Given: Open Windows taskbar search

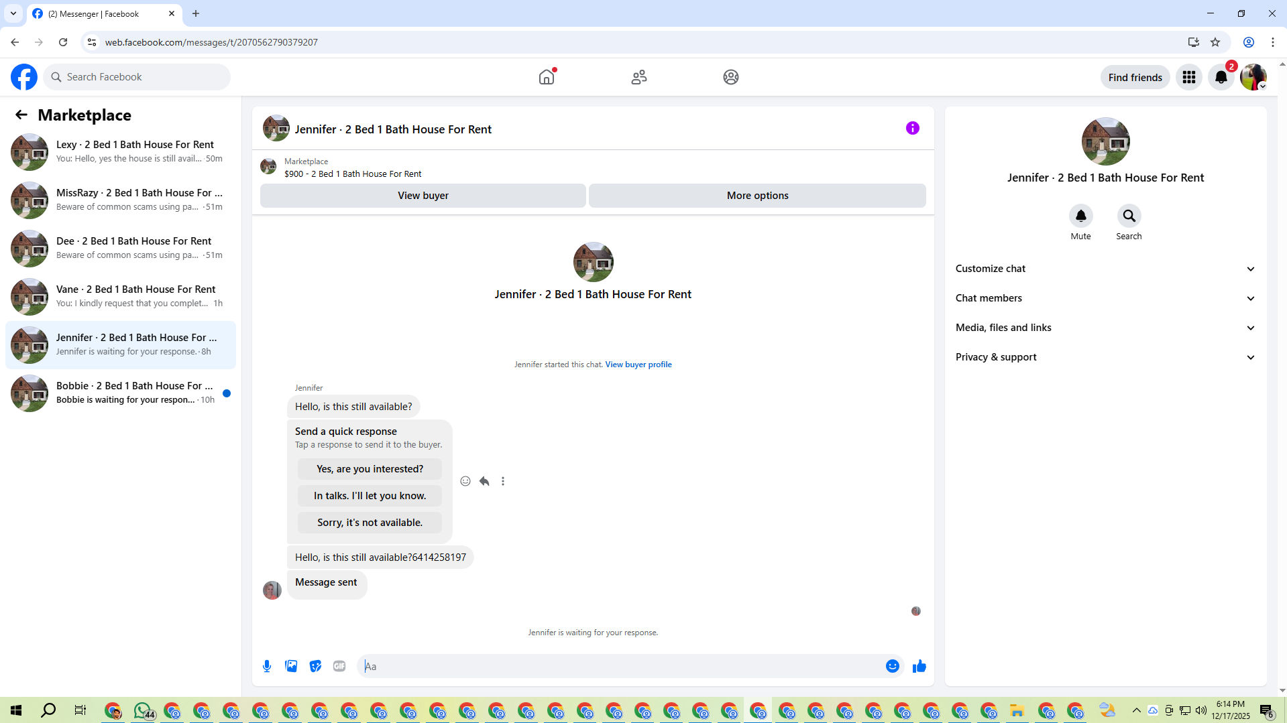Looking at the screenshot, I should pyautogui.click(x=48, y=710).
